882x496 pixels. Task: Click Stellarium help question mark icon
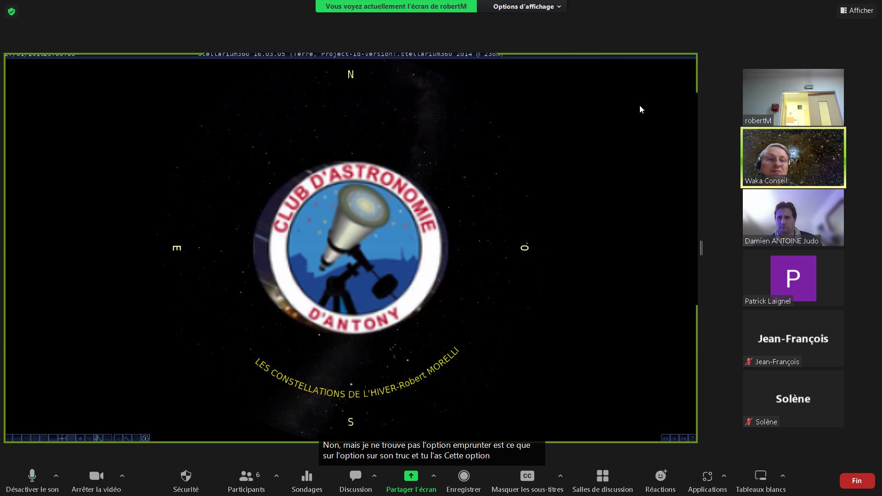[136, 438]
